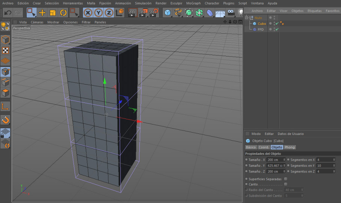Switch to Edges mode
Image resolution: width=341 pixels, height=203 pixels.
(x=5, y=82)
